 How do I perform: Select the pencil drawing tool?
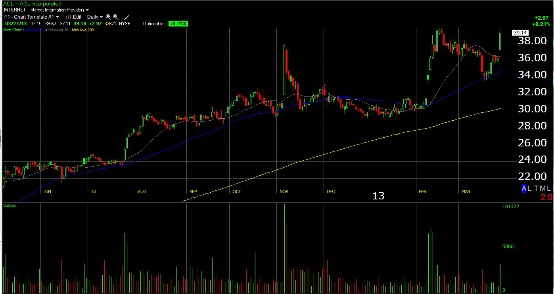(x=127, y=17)
